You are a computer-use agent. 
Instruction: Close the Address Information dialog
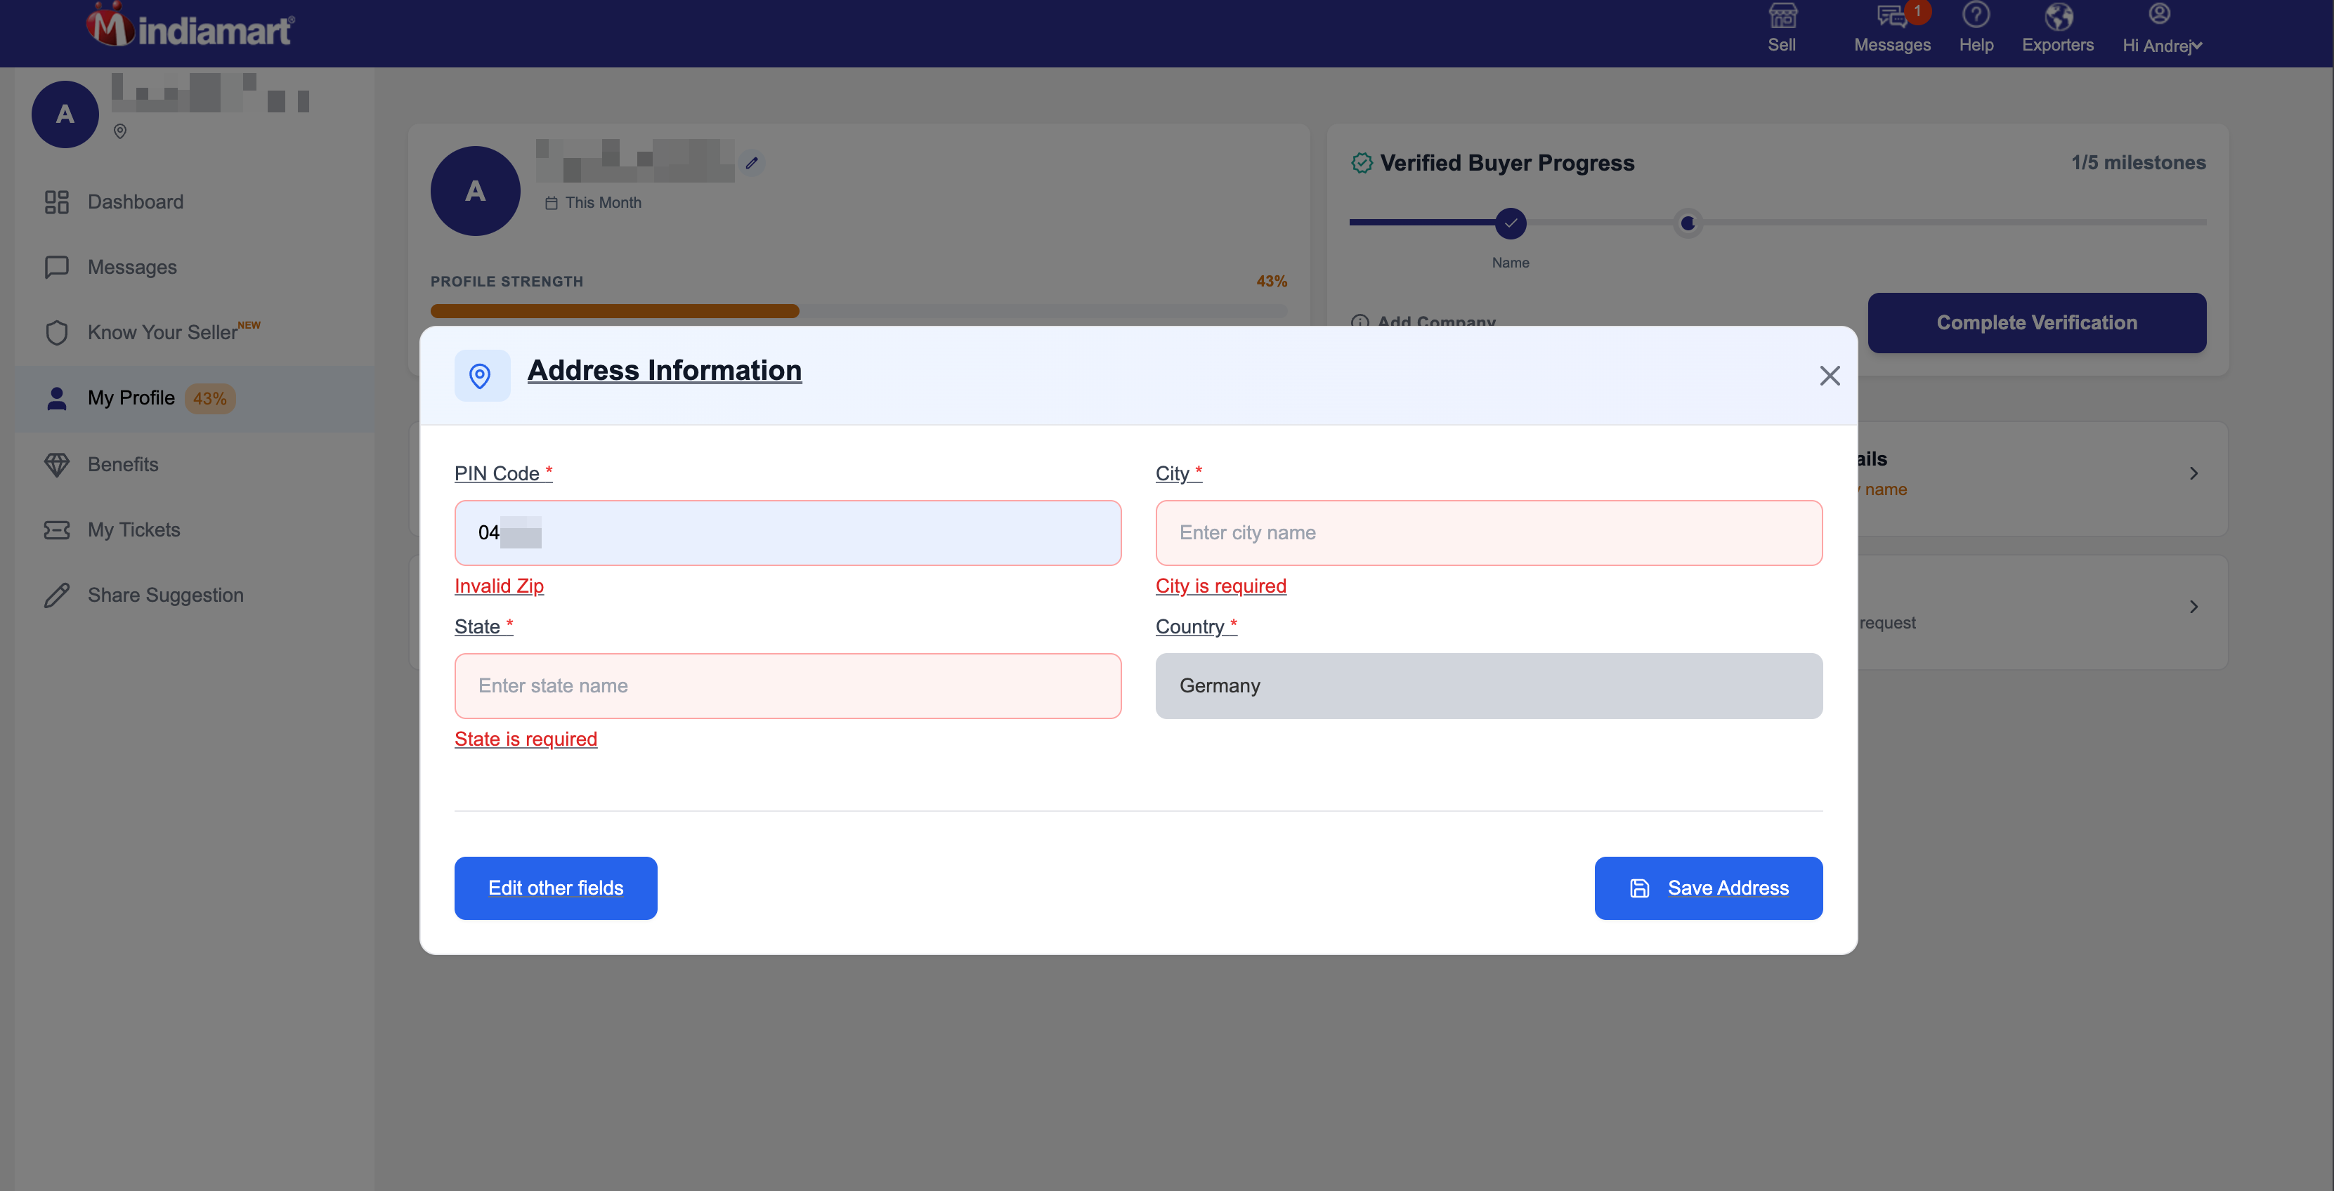click(1830, 375)
